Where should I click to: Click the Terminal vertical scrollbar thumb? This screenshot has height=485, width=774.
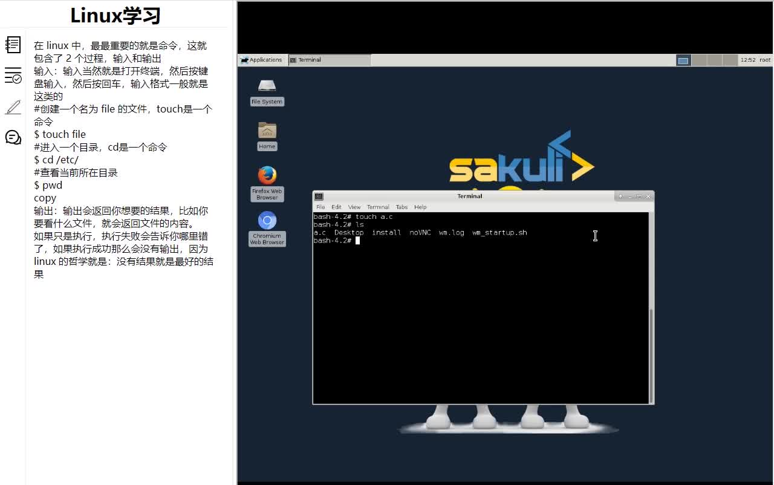coord(651,356)
